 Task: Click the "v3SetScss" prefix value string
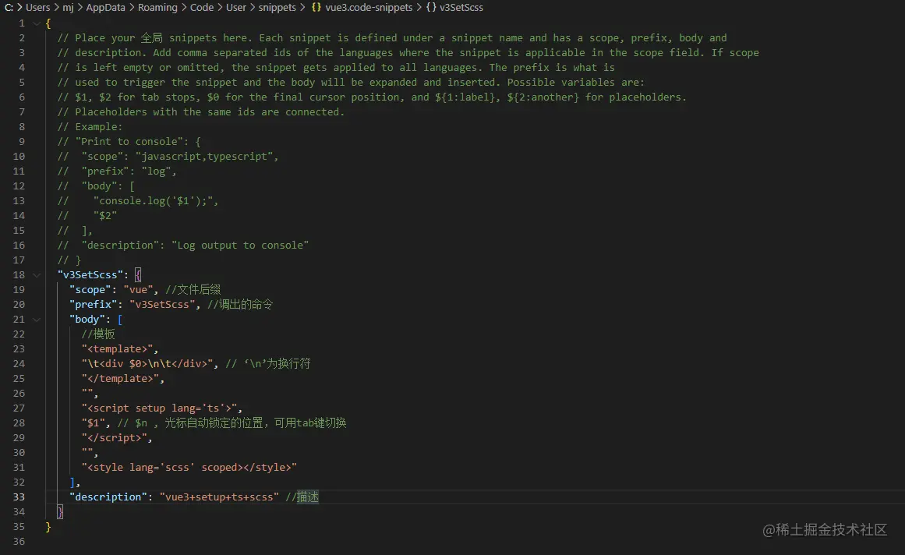(162, 304)
